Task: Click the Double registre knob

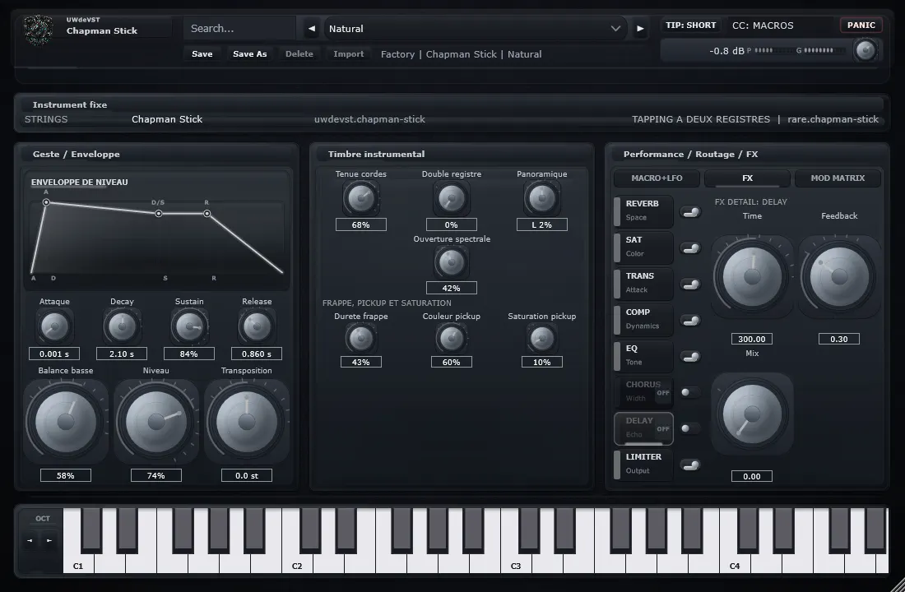Action: click(452, 198)
